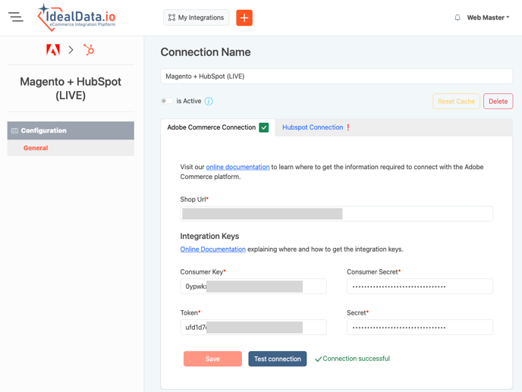Click the IdealData.io logo
Viewport: 522px width, 392px height.
(77, 17)
